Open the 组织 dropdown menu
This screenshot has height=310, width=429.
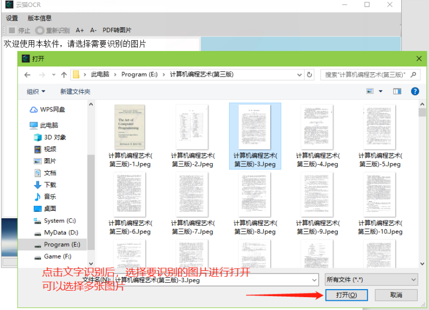[36, 91]
